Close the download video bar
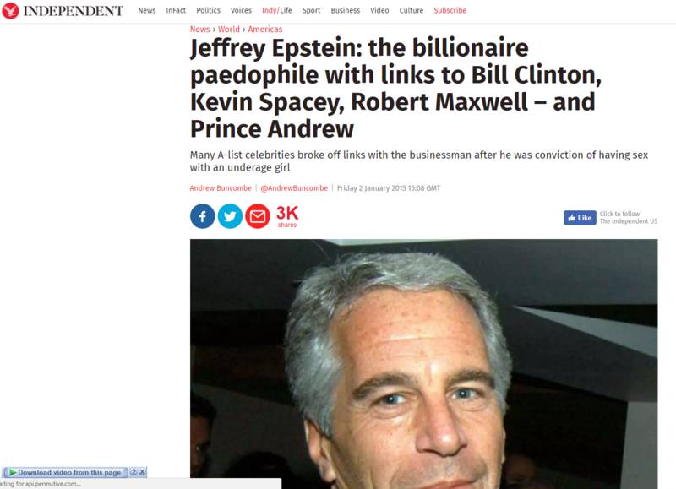Viewport: 676px width, 489px height. pyautogui.click(x=143, y=472)
